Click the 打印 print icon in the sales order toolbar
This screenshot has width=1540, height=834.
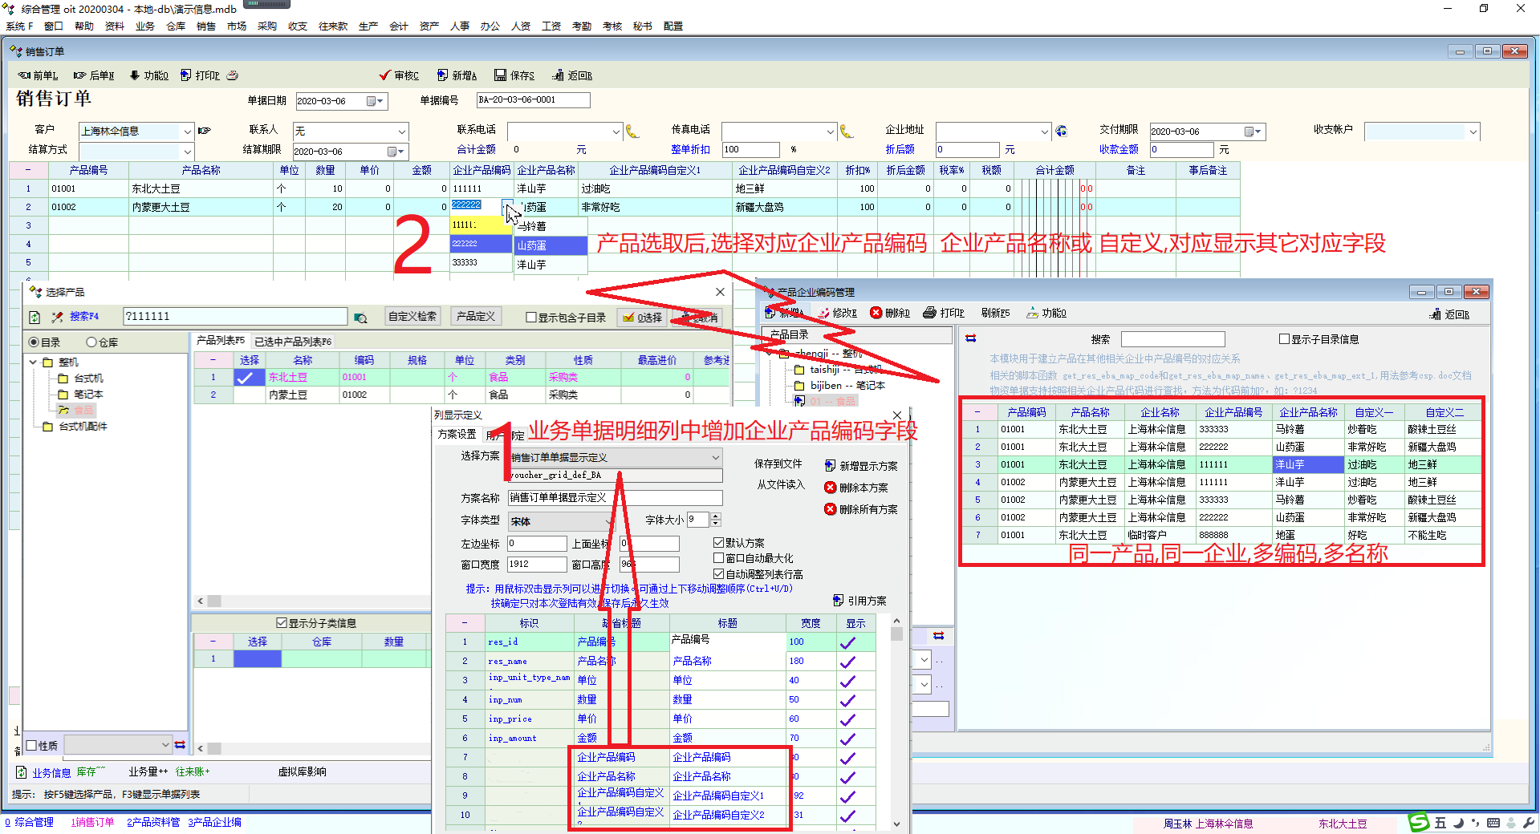[x=186, y=75]
